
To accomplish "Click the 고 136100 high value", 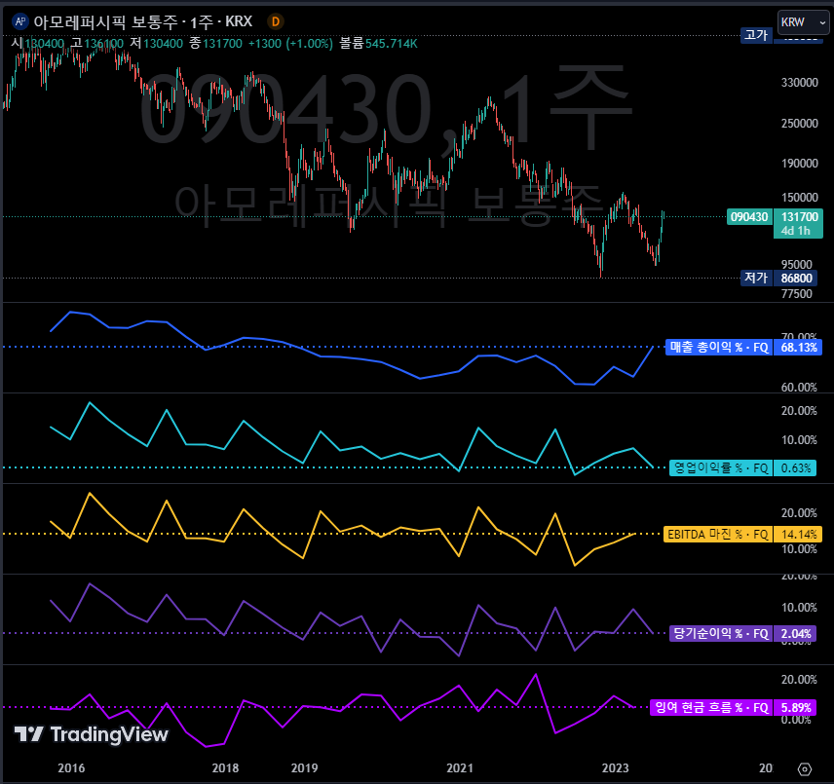I will click(96, 44).
